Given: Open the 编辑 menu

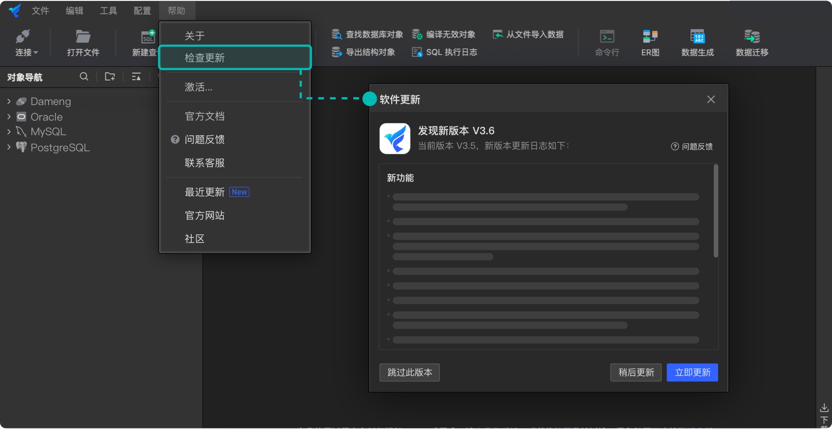Looking at the screenshot, I should (x=74, y=11).
